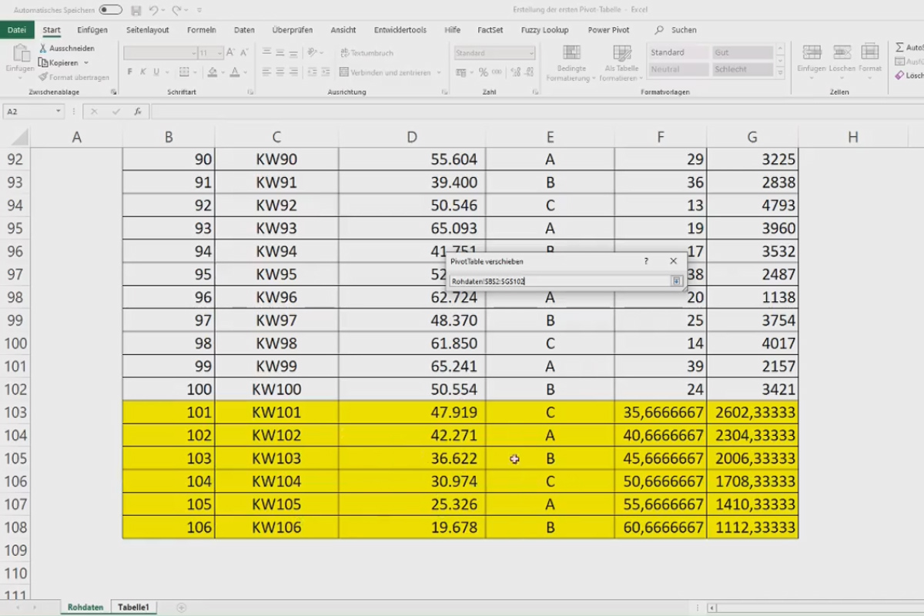This screenshot has height=616, width=924.
Task: Switch to the Formeln tab
Action: click(202, 30)
